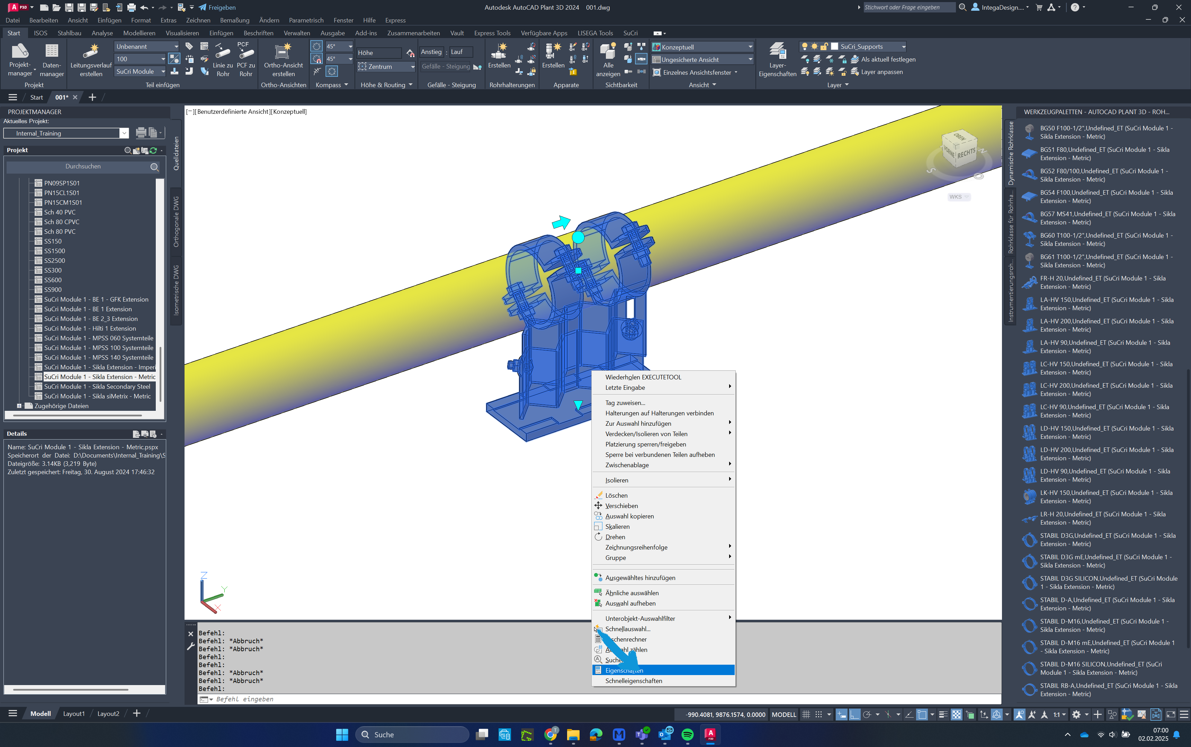This screenshot has width=1191, height=747.
Task: Click the Anpassung hamburger icon in status bar
Action: [1184, 714]
